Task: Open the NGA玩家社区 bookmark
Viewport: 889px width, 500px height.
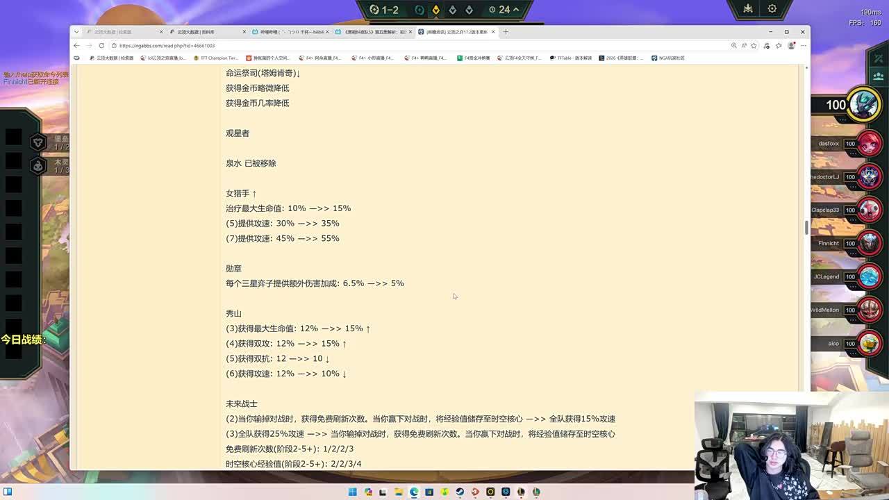Action: click(668, 58)
